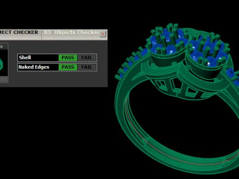This screenshot has width=239, height=179.
Task: Click the FAIL indicator for Shell
Action: pos(87,58)
